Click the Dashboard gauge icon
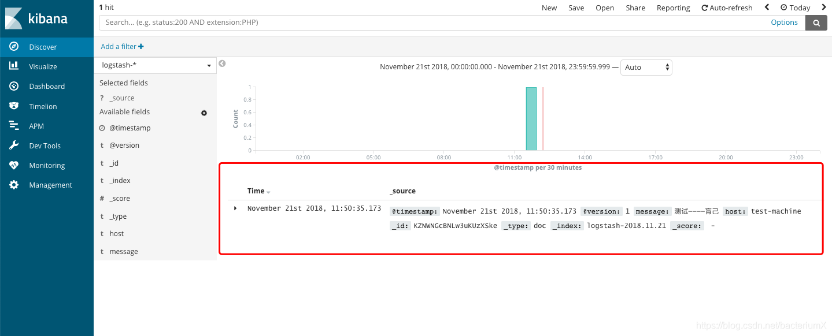Screen dimensions: 832x336 (14, 86)
